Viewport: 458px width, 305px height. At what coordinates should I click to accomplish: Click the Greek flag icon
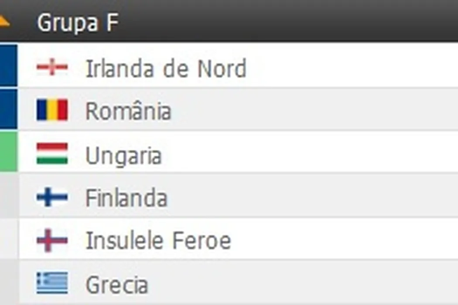coord(52,283)
